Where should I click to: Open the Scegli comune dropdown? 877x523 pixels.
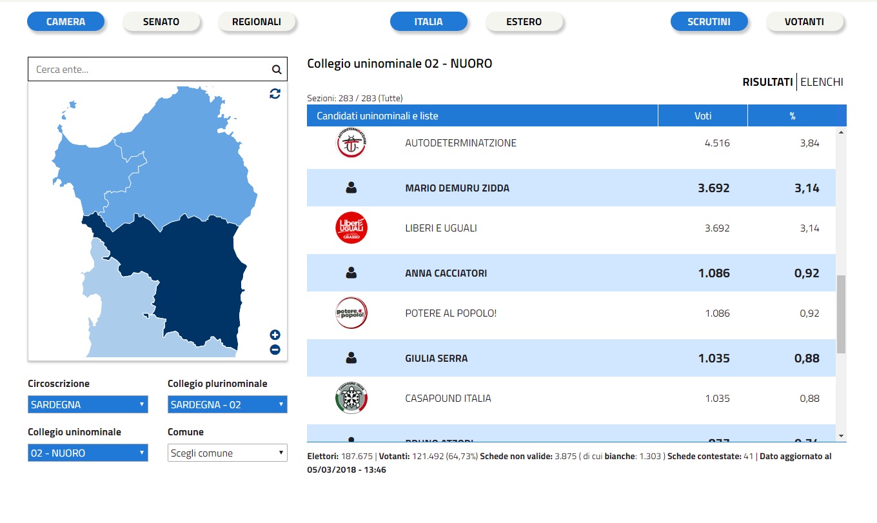pos(227,453)
